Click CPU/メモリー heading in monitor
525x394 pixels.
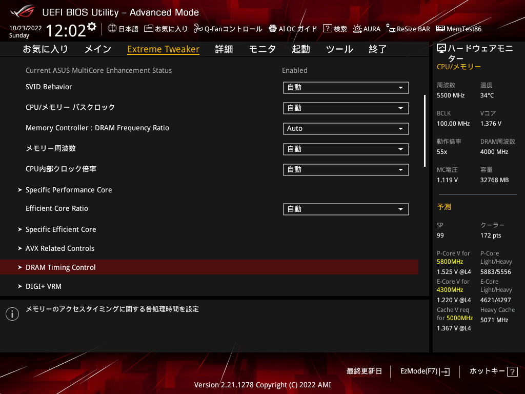(459, 67)
